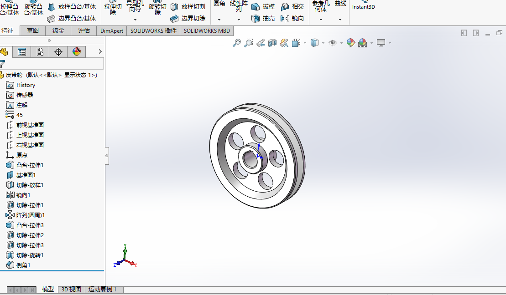Click the Display Style cube icon
506x295 pixels.
coord(314,43)
